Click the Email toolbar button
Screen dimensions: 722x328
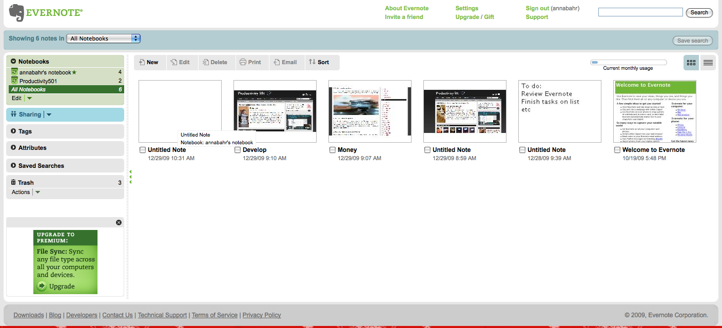coord(285,62)
